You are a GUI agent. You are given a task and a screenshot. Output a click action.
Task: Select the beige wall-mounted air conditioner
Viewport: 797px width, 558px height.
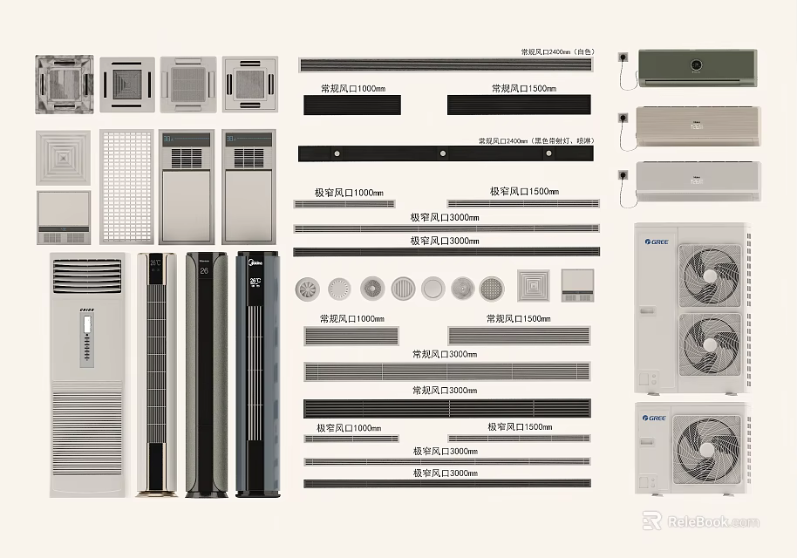pos(698,126)
